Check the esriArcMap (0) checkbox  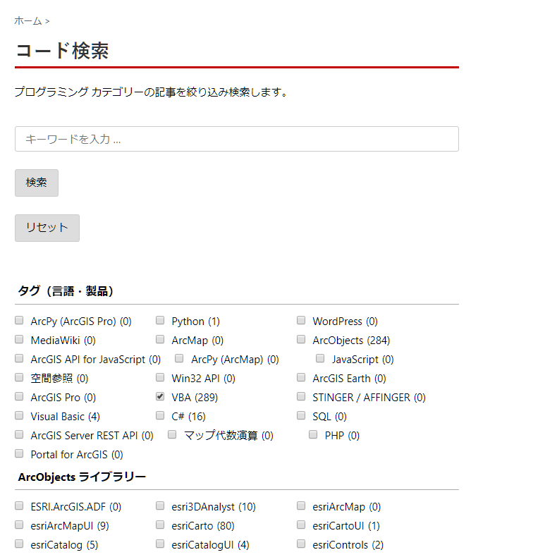301,506
